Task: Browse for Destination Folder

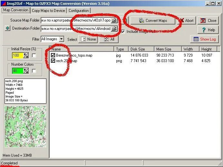Action: tap(114, 29)
